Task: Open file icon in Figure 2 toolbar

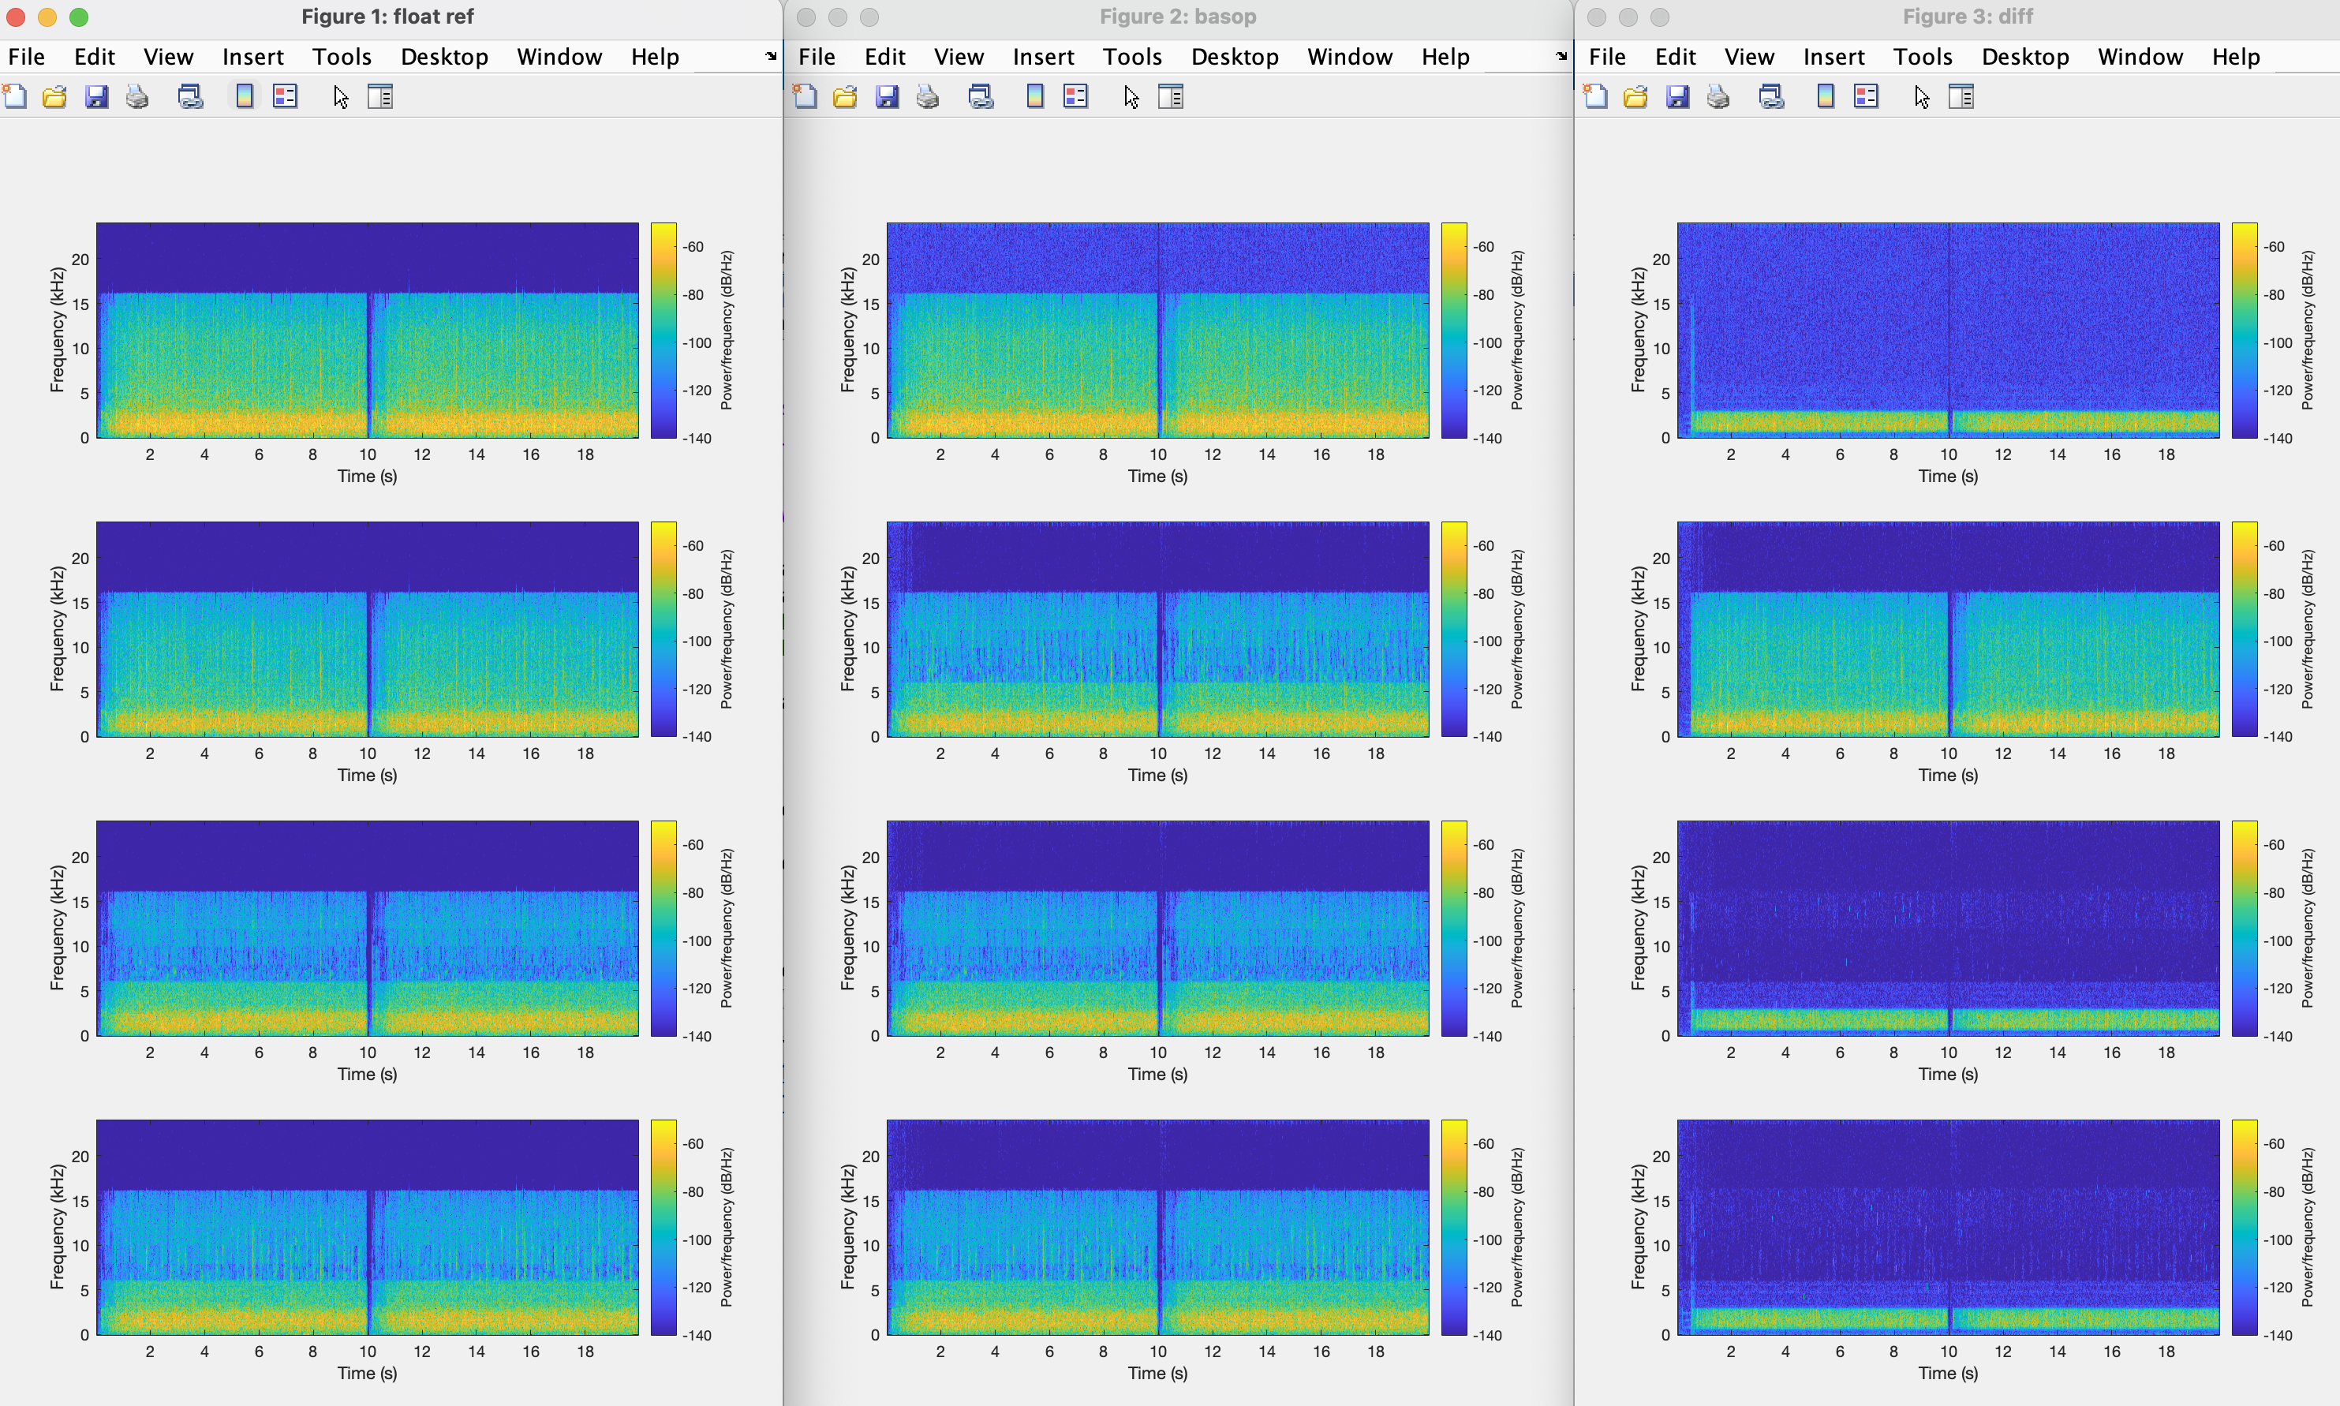Action: pyautogui.click(x=845, y=96)
